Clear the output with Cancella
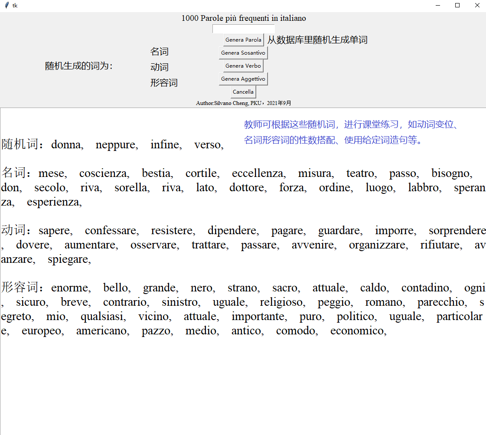This screenshot has width=486, height=435. pos(243,92)
